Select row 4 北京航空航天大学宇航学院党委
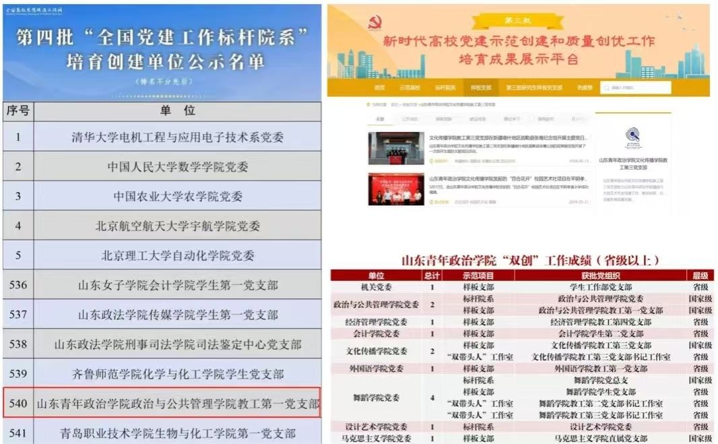This screenshot has height=444, width=718. (162, 226)
